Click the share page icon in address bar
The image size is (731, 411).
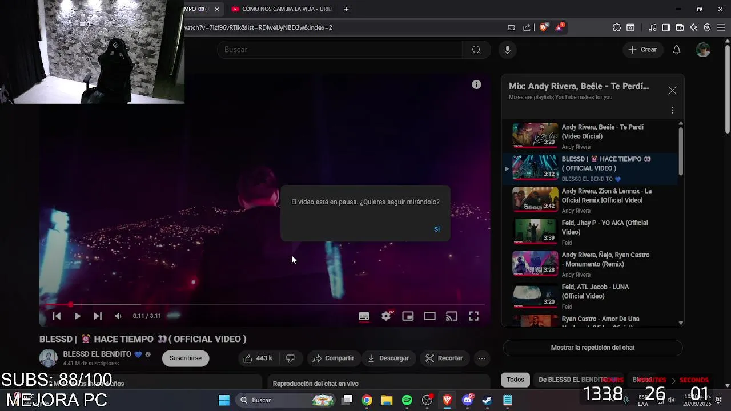pos(527,27)
